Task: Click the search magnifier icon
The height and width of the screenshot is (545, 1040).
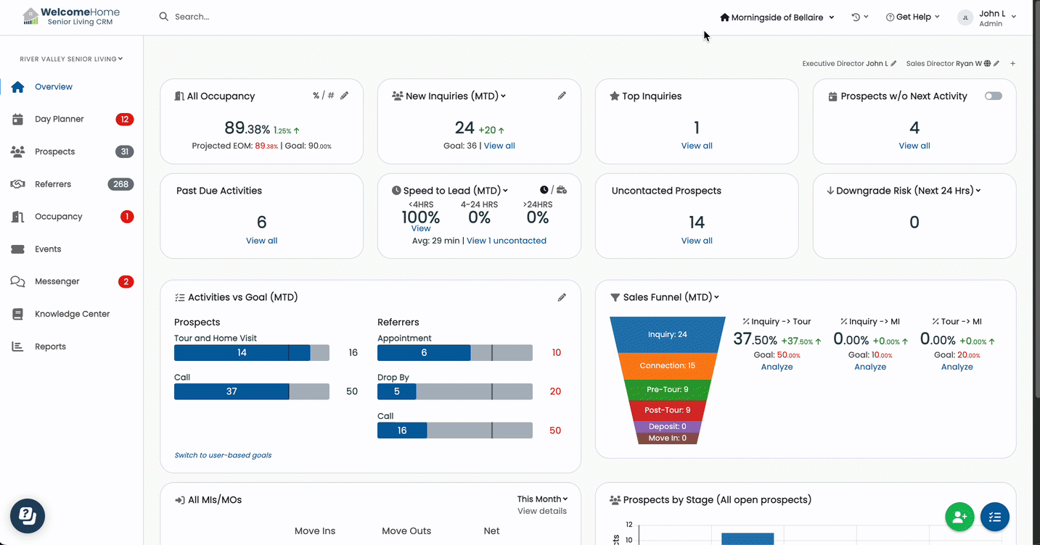Action: (x=164, y=17)
